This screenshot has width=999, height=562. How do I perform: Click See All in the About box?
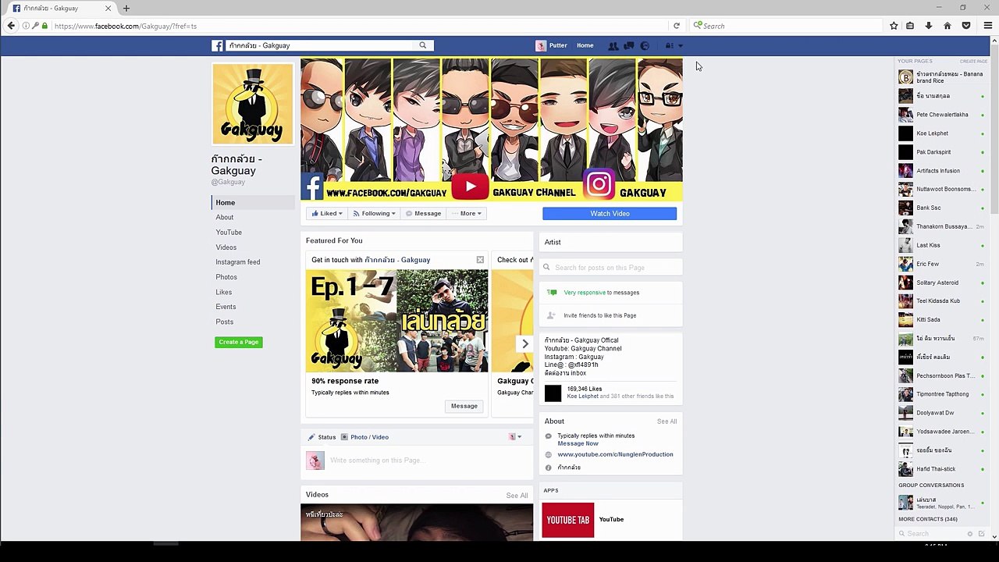(x=667, y=421)
